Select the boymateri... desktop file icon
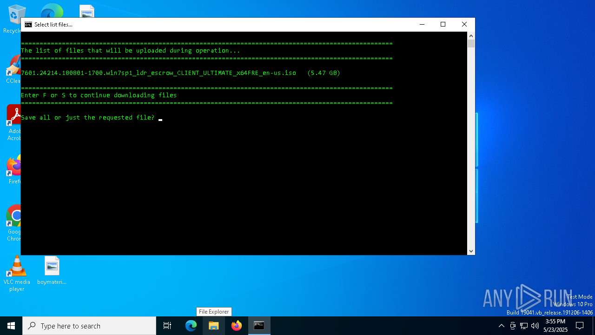Image resolution: width=595 pixels, height=335 pixels. pyautogui.click(x=52, y=270)
